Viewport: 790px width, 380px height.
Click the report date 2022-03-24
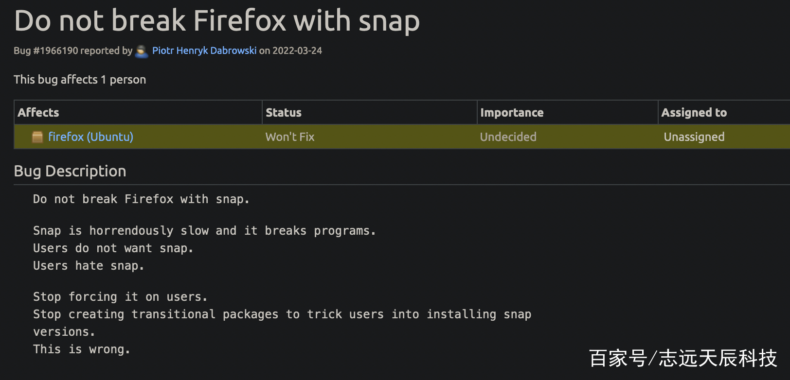pos(297,51)
